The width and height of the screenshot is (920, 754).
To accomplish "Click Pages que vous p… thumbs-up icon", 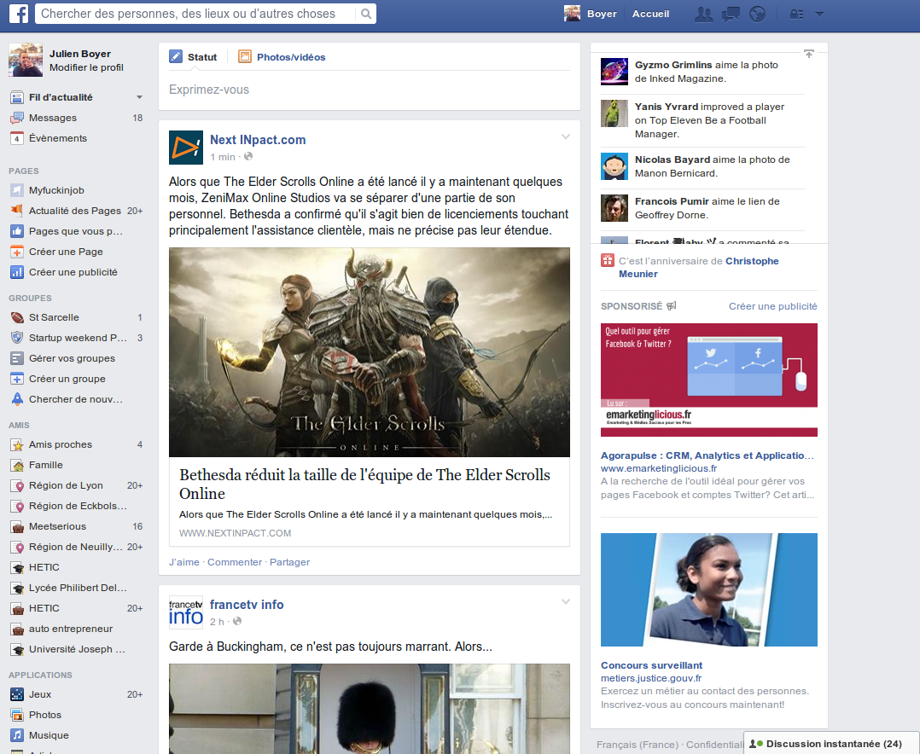I will 17,231.
